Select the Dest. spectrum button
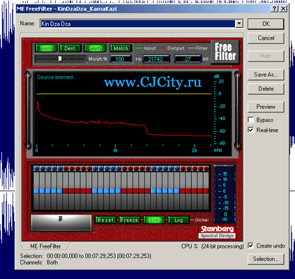This screenshot has height=279, width=295. pos(70,48)
